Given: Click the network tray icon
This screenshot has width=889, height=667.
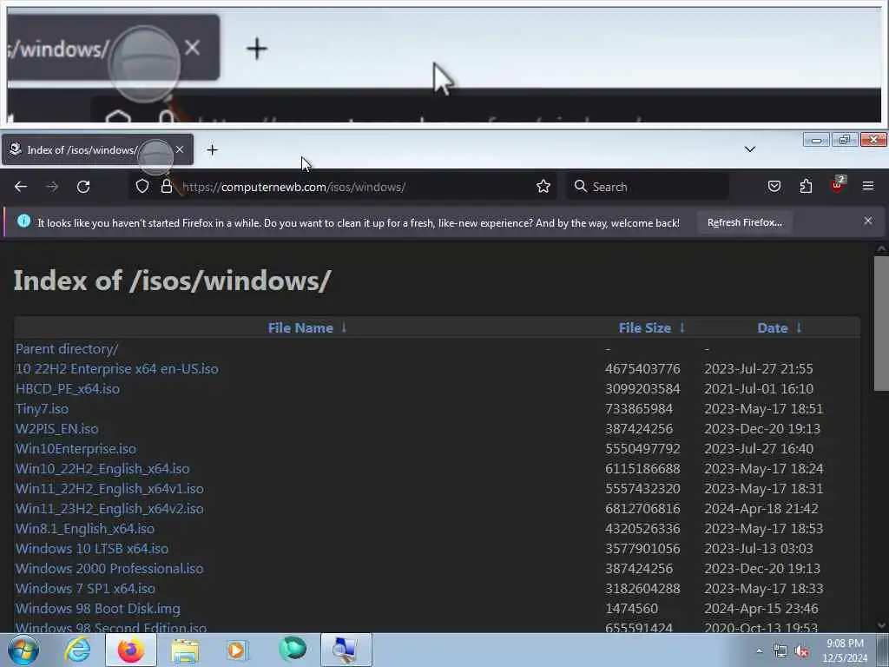Looking at the screenshot, I should tap(780, 651).
